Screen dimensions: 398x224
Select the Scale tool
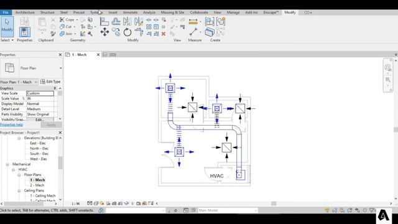point(156,27)
